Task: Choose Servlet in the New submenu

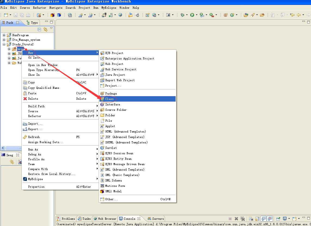Action: (138, 148)
